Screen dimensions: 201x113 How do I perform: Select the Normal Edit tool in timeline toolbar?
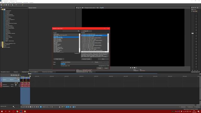(x=41, y=107)
